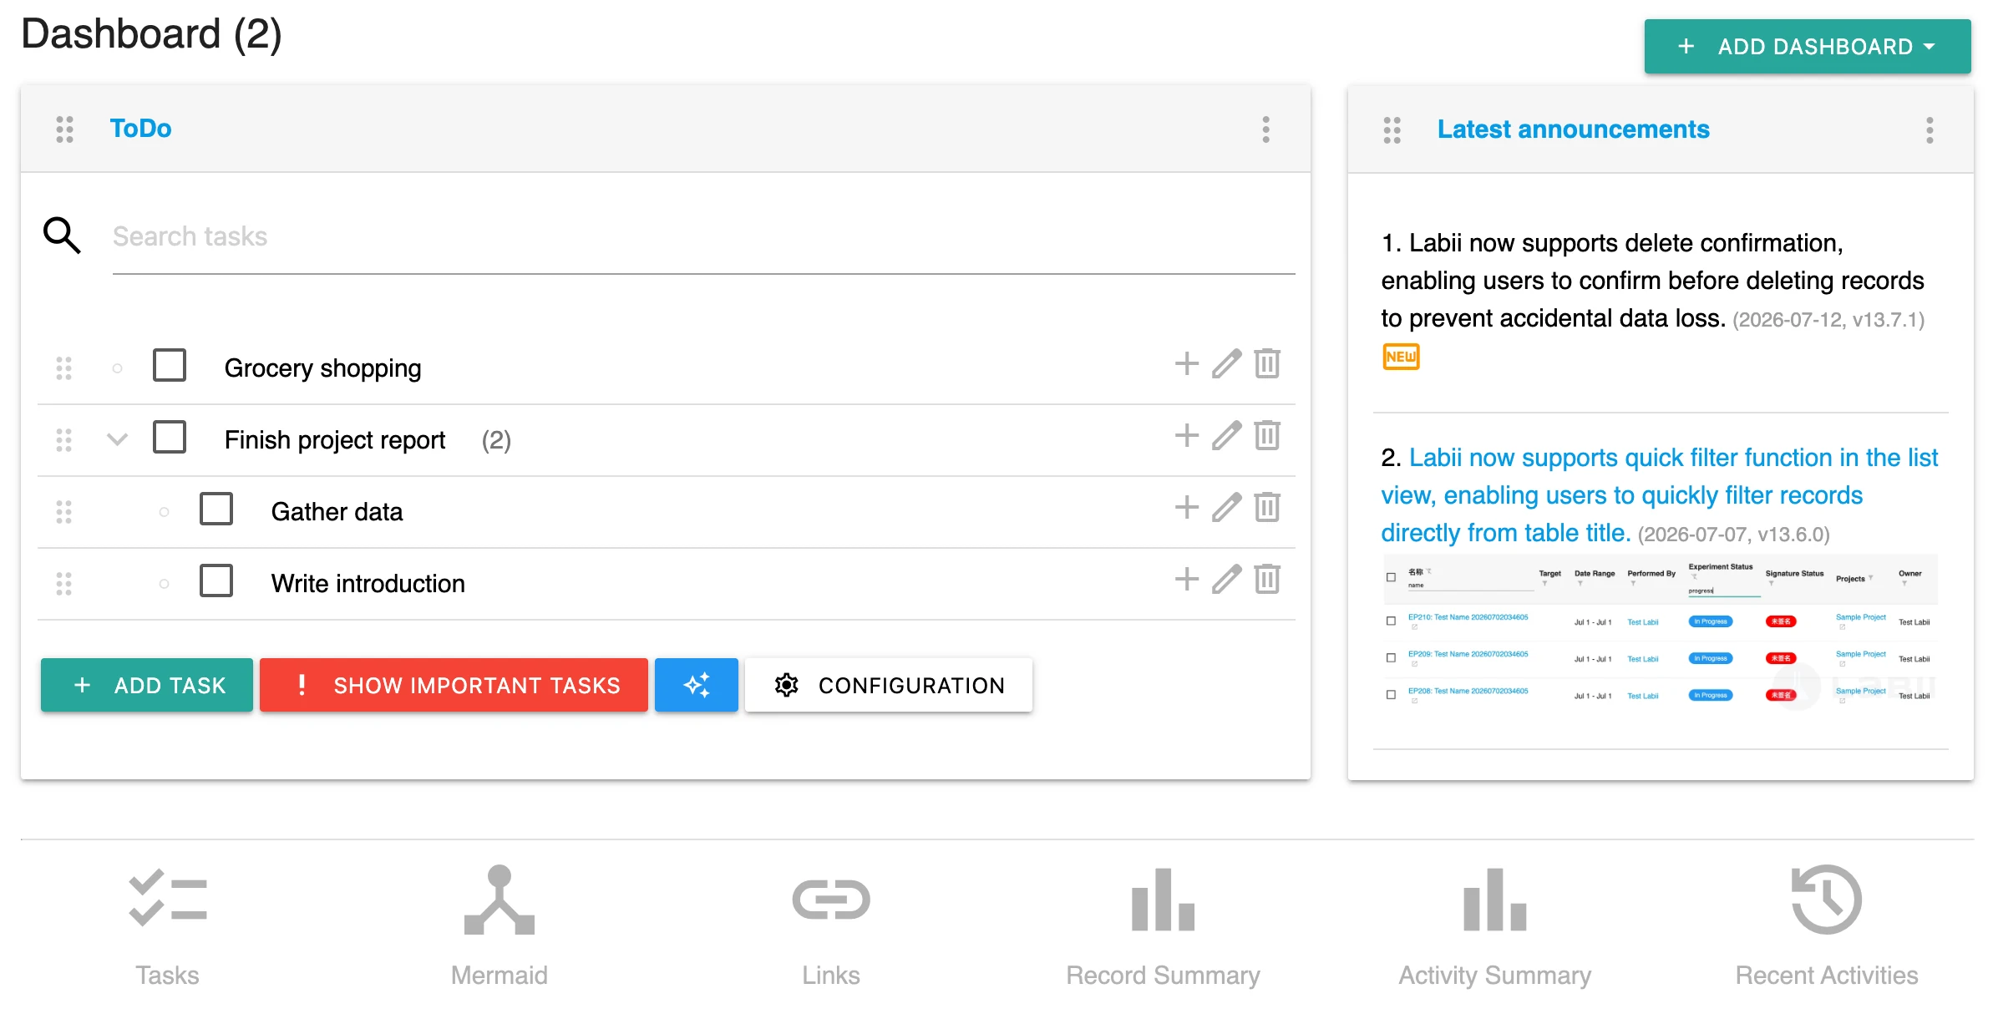Check the Grocery shopping checkbox
Image resolution: width=1993 pixels, height=1019 pixels.
170,366
